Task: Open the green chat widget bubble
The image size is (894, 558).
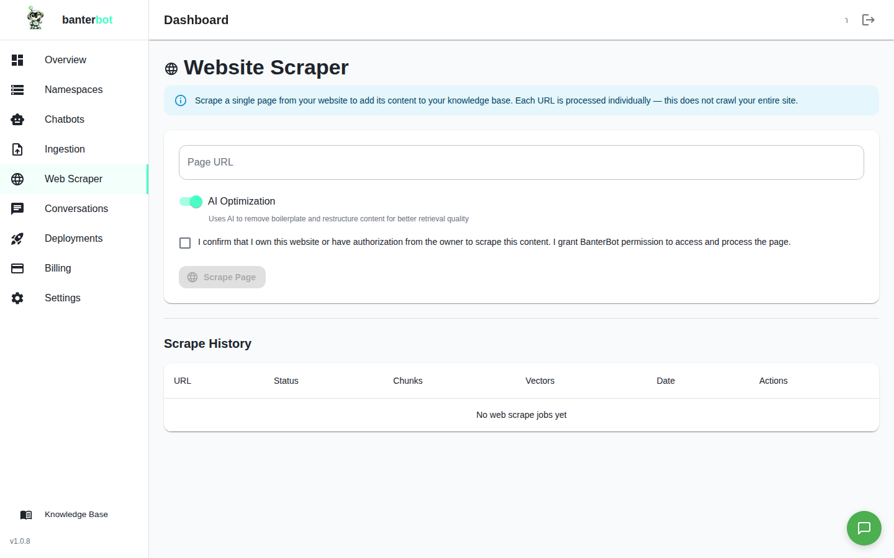Action: (864, 528)
